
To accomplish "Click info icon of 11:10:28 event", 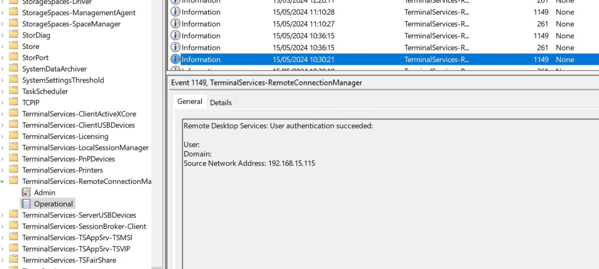I will (175, 12).
